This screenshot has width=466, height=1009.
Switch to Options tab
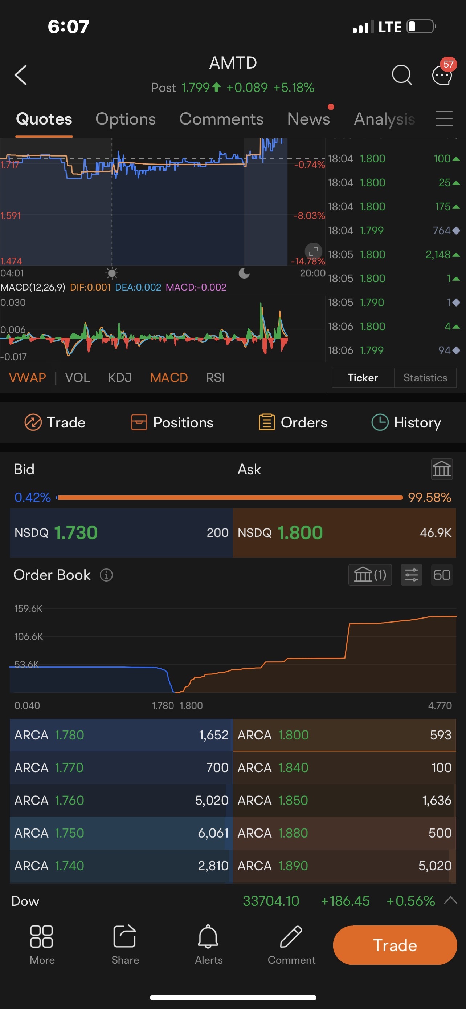pos(126,119)
